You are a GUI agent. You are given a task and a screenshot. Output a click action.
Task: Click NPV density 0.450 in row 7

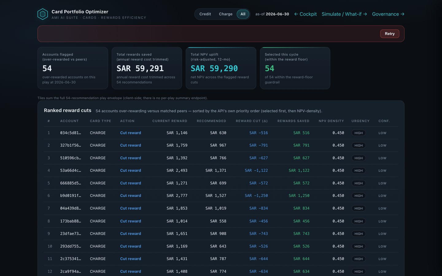pos(338,208)
